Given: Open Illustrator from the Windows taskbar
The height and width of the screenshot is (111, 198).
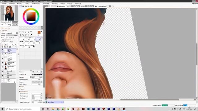Looking at the screenshot, I should (83, 109).
